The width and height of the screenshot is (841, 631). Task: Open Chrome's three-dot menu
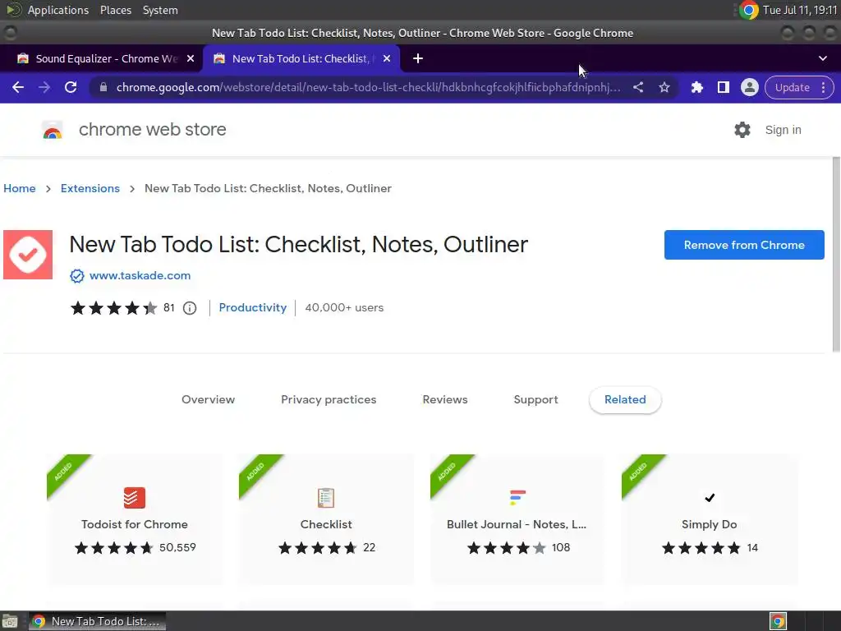pos(823,87)
